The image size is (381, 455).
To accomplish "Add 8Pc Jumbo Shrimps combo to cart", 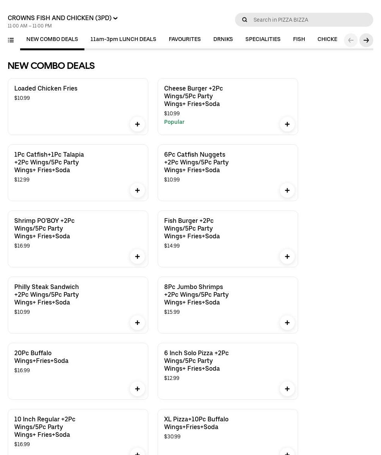I will click(x=287, y=323).
